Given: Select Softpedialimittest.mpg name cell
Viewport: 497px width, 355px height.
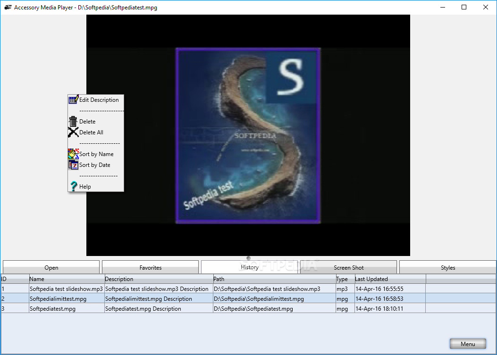Looking at the screenshot, I should tap(67, 298).
